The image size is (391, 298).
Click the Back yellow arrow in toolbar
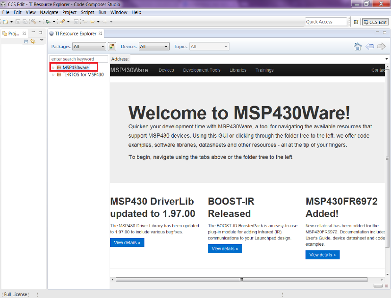coord(92,22)
